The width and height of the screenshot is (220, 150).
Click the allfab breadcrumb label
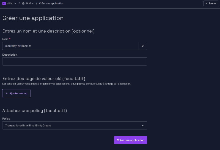click(10, 3)
